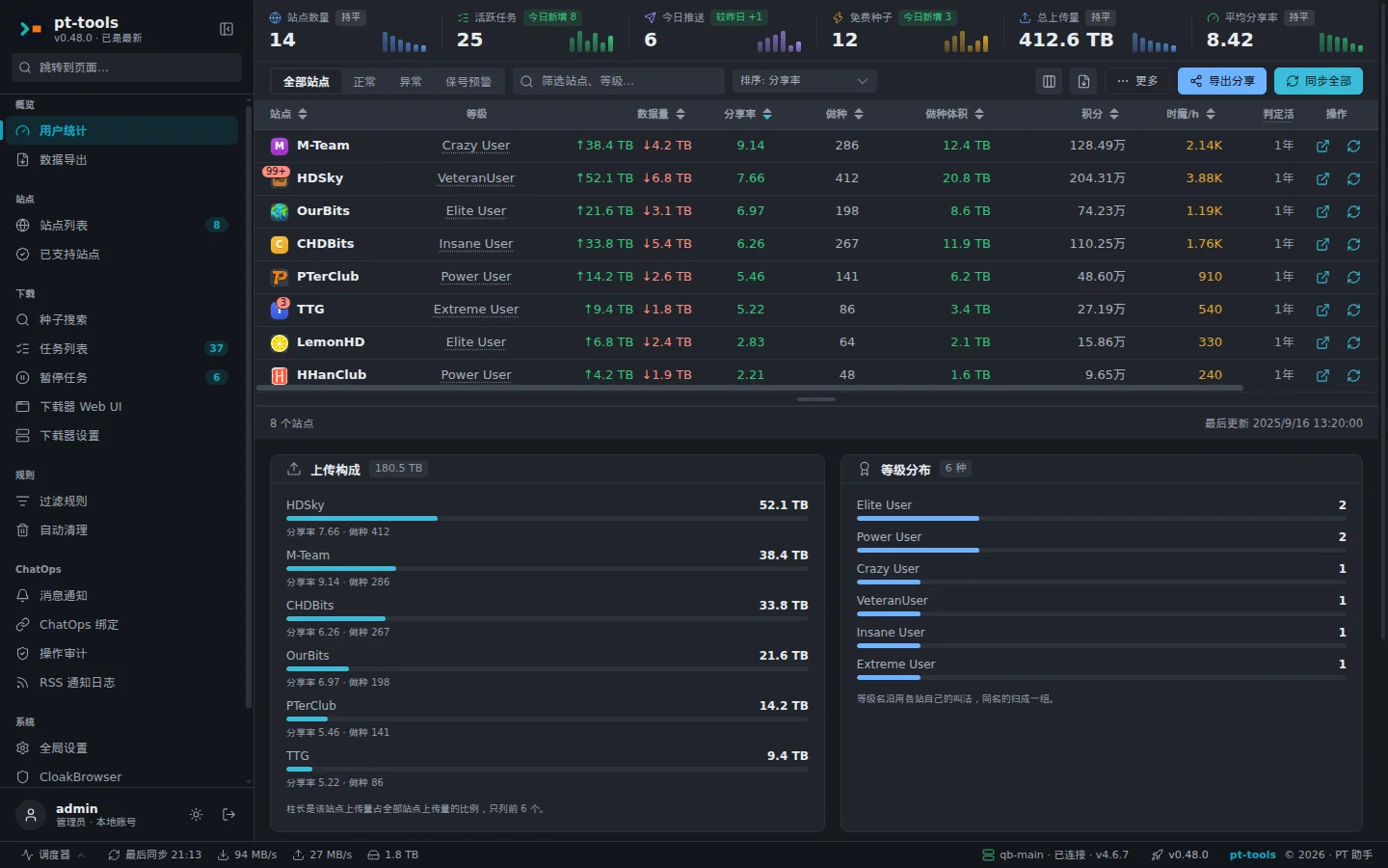Open M-Team site external link icon
Viewport: 1388px width, 868px height.
(1322, 146)
